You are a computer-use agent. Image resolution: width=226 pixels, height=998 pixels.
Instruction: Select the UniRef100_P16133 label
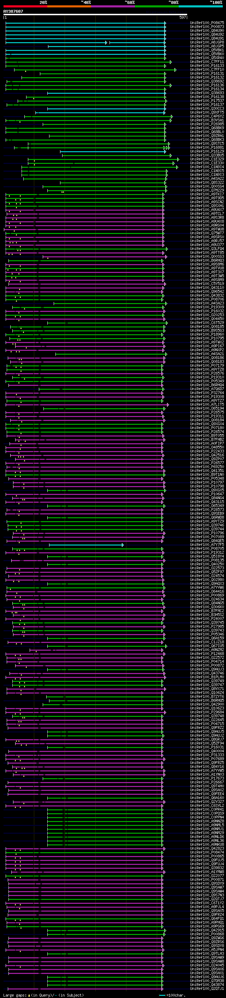coord(207,66)
